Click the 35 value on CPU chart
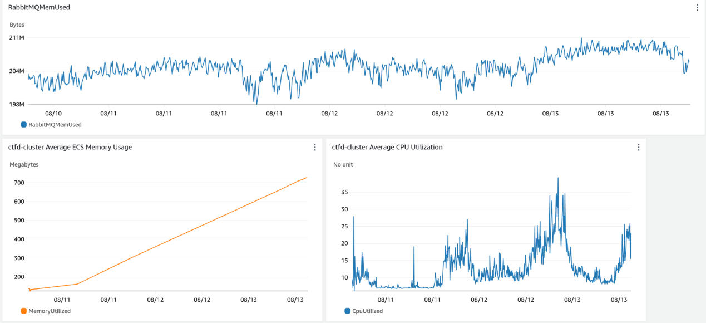 point(344,192)
